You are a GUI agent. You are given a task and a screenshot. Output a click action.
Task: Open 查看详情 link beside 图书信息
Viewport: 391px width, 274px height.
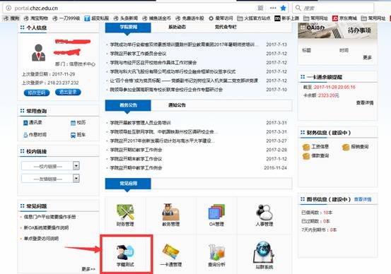point(363,199)
